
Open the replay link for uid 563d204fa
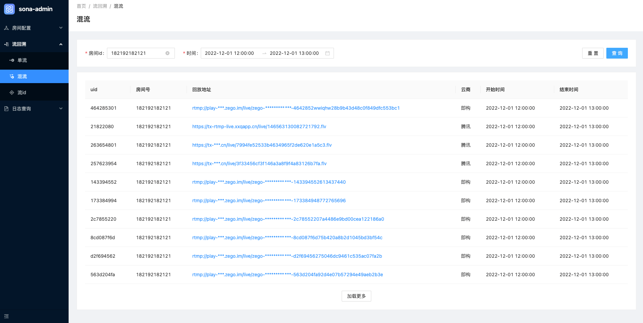pos(288,275)
